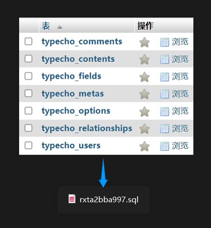211x228 pixels.
Task: Select the rxta2bba997.sql file name
Action: click(x=109, y=200)
